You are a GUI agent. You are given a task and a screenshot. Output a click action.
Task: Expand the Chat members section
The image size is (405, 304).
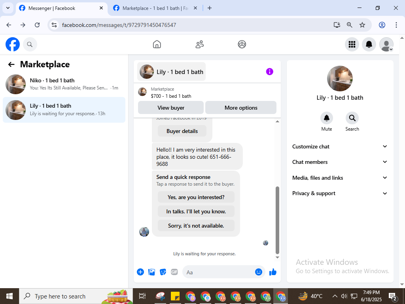coord(340,162)
